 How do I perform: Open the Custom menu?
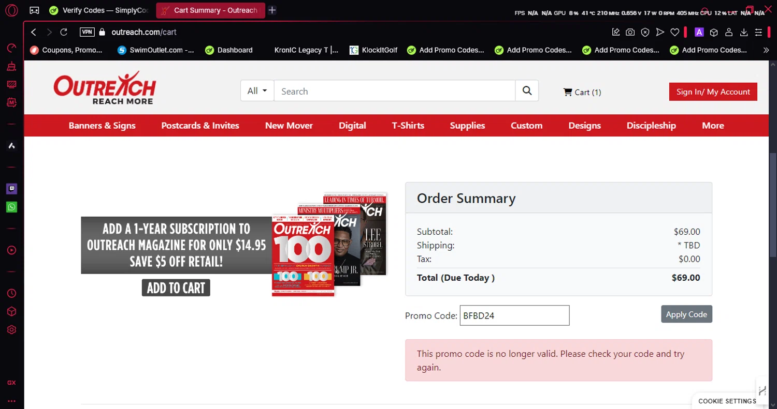[526, 126]
